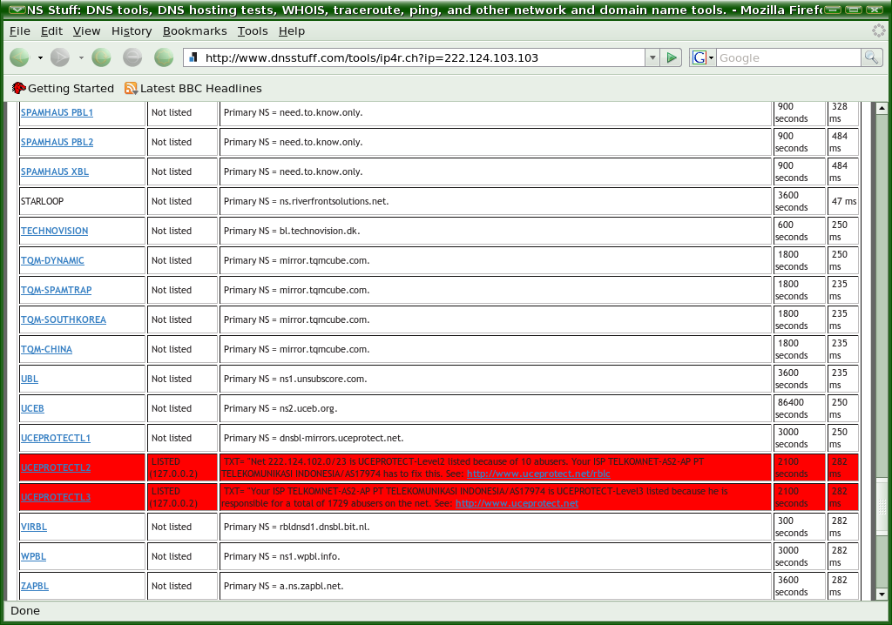Image resolution: width=892 pixels, height=625 pixels.
Task: Visit the TQM-SOUTHKOREA link
Action: coord(64,319)
